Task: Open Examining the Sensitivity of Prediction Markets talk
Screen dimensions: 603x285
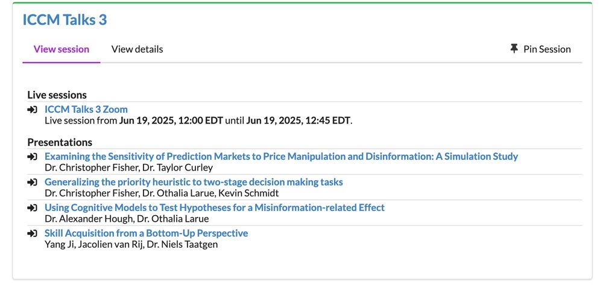Action: [x=281, y=156]
